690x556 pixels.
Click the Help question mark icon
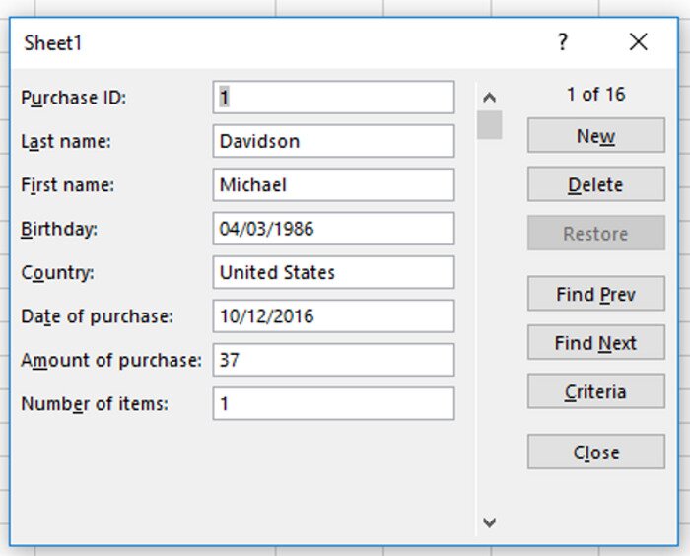[x=563, y=42]
